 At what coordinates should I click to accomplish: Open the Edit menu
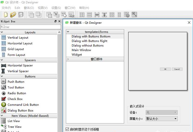(x=17, y=8)
